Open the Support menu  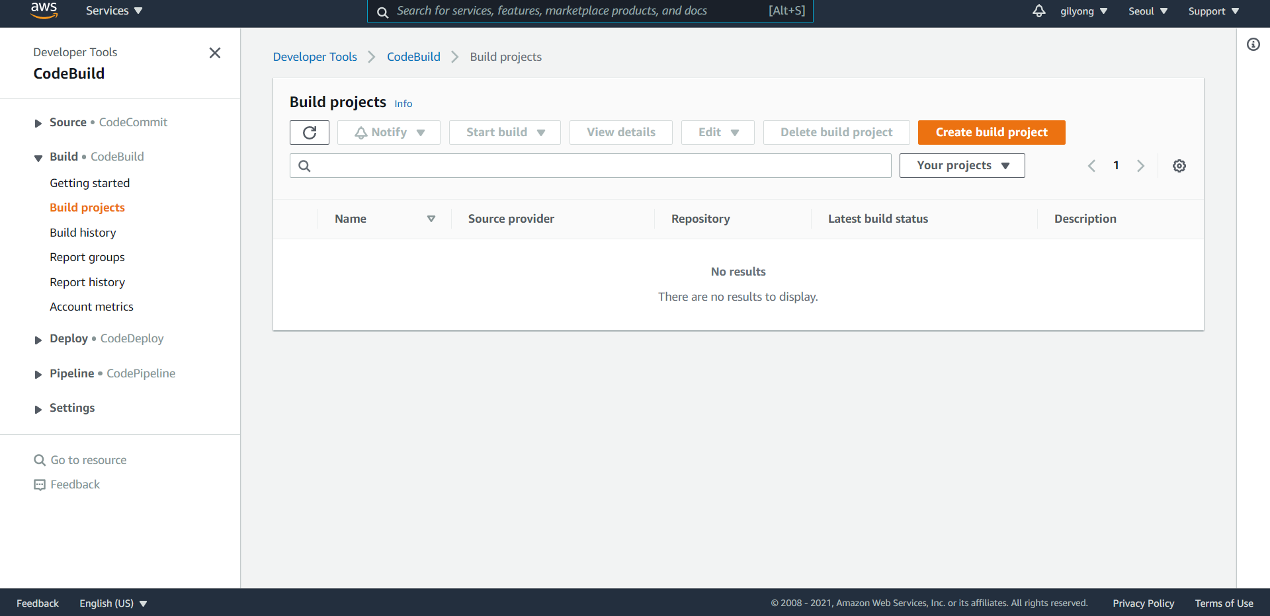[x=1213, y=11]
